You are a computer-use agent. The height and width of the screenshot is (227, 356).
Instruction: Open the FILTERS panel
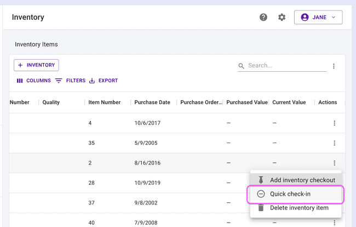[70, 81]
